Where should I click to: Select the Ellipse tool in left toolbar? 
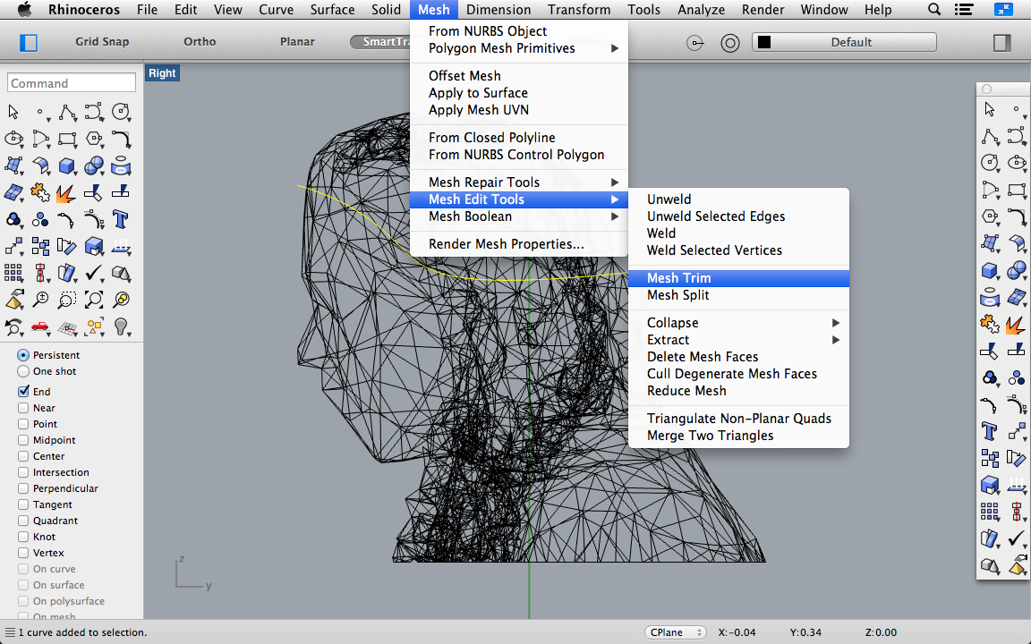tap(13, 139)
